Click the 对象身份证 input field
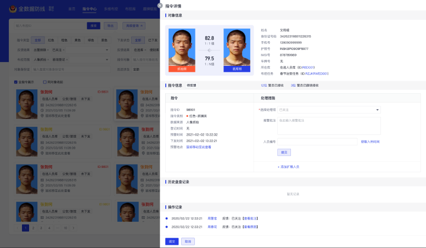Screen dimensions: 426x248 (x=71, y=69)
